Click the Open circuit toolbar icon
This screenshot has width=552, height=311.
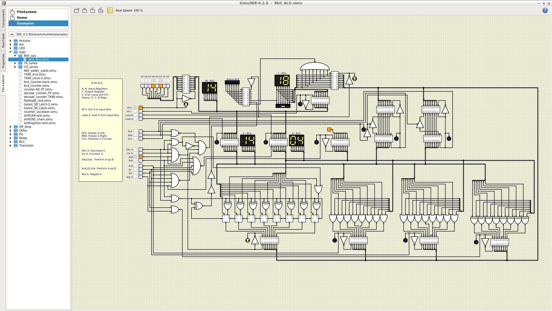click(85, 11)
